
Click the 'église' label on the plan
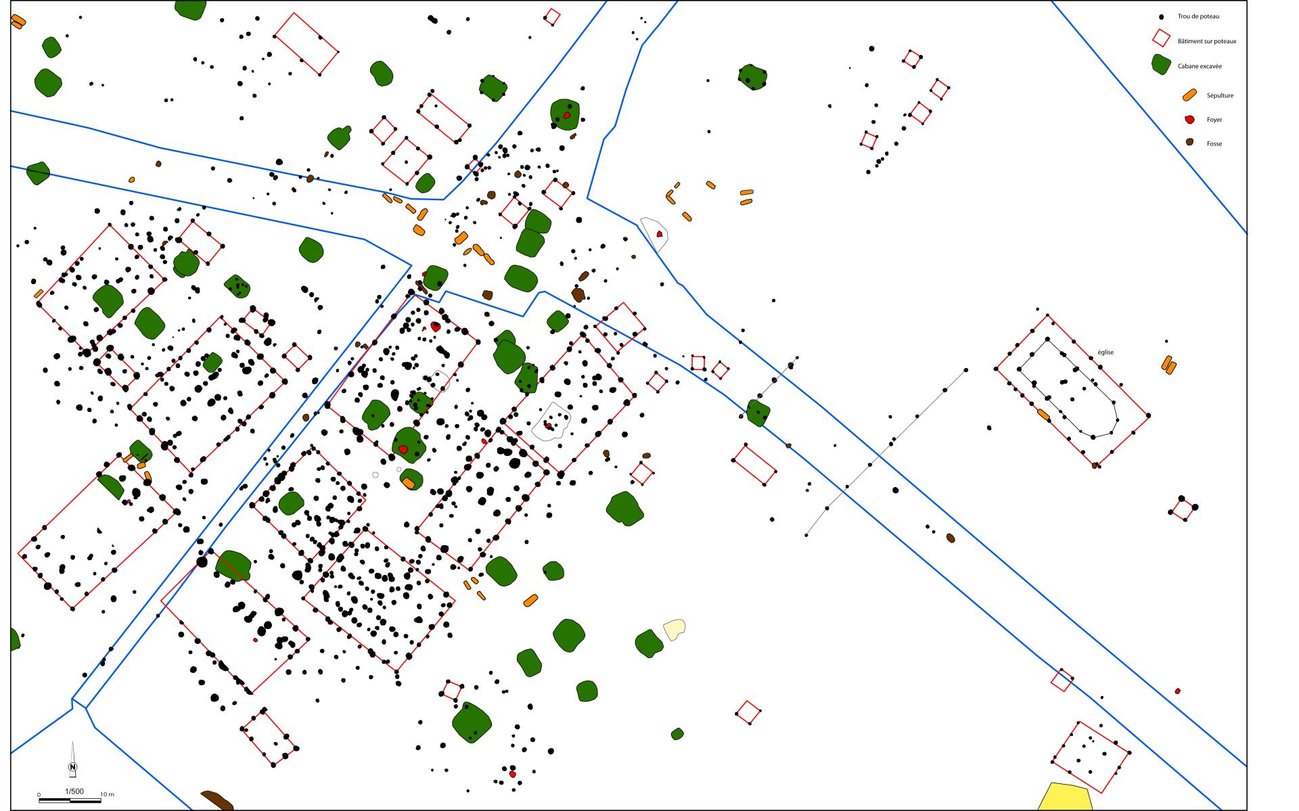pos(1106,352)
